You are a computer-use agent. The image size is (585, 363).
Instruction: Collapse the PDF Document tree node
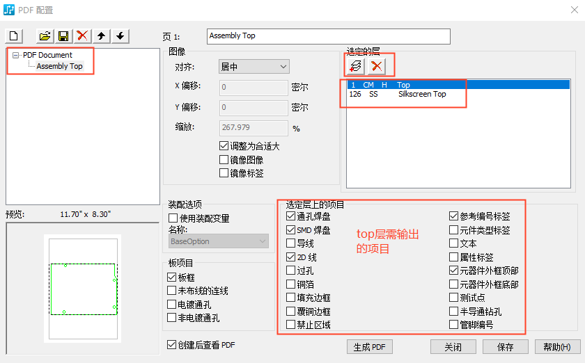click(x=15, y=55)
